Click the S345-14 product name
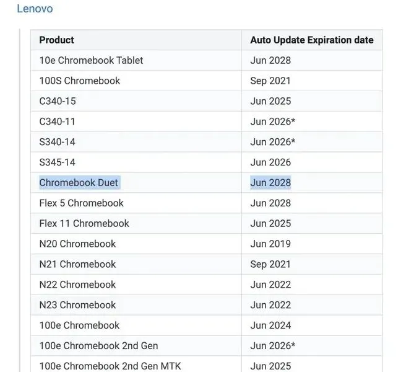 [57, 162]
